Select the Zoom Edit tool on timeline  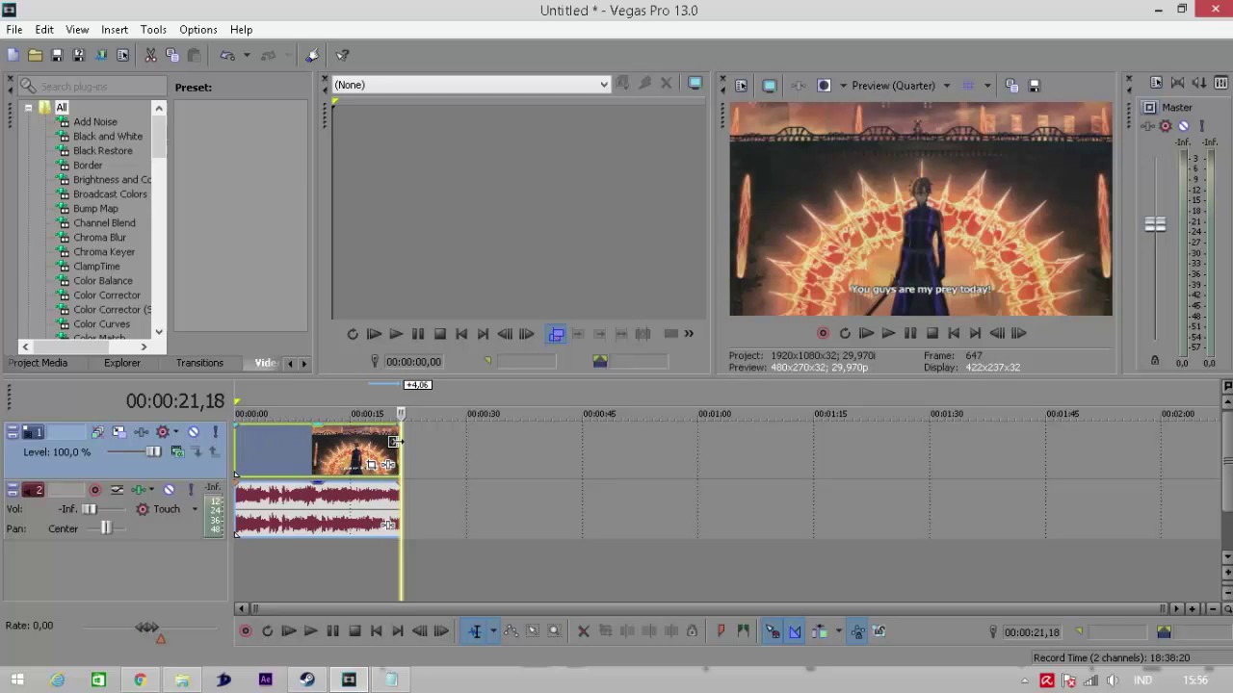pyautogui.click(x=554, y=631)
